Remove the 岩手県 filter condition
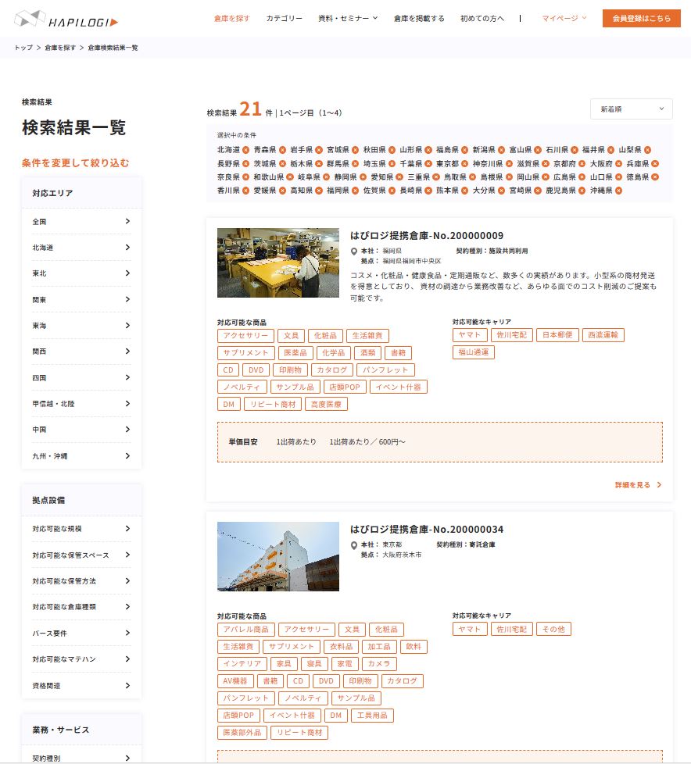 pos(319,150)
